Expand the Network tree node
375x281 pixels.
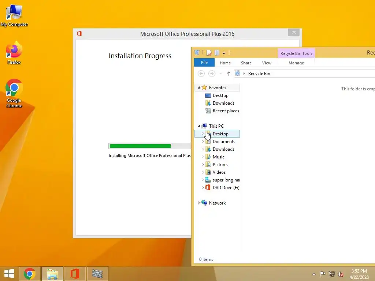199,203
